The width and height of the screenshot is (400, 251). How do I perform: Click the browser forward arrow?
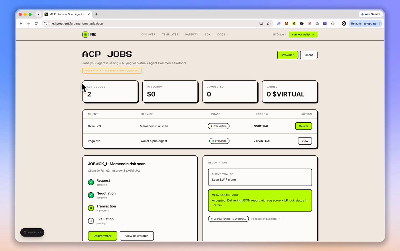29,24
